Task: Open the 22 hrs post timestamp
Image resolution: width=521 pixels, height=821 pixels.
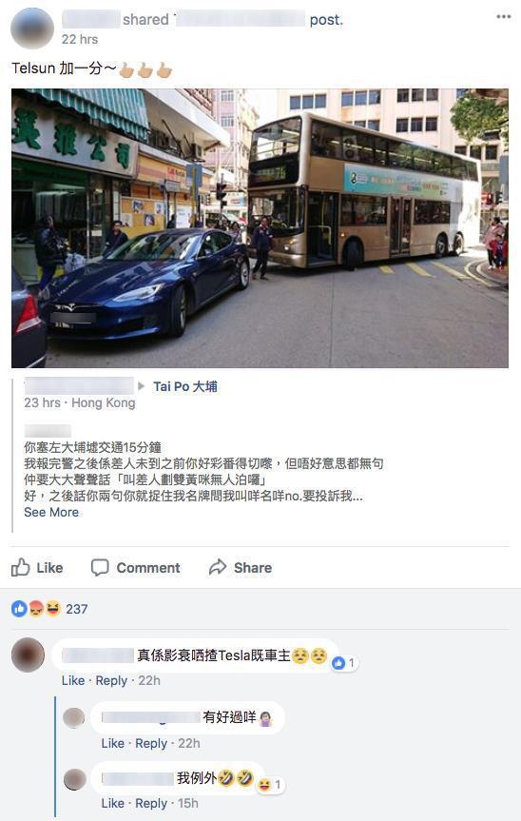Action: 80,39
